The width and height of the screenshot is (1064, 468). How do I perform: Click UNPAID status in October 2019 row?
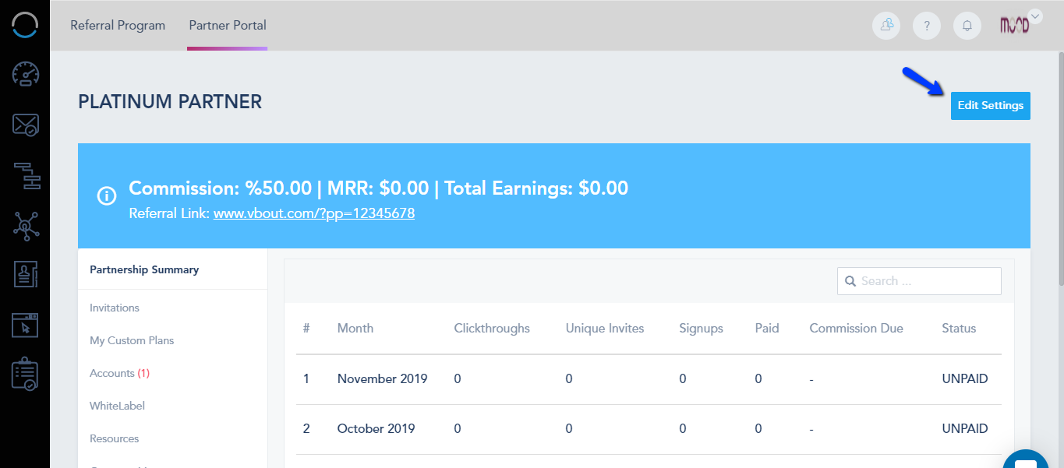(x=965, y=428)
